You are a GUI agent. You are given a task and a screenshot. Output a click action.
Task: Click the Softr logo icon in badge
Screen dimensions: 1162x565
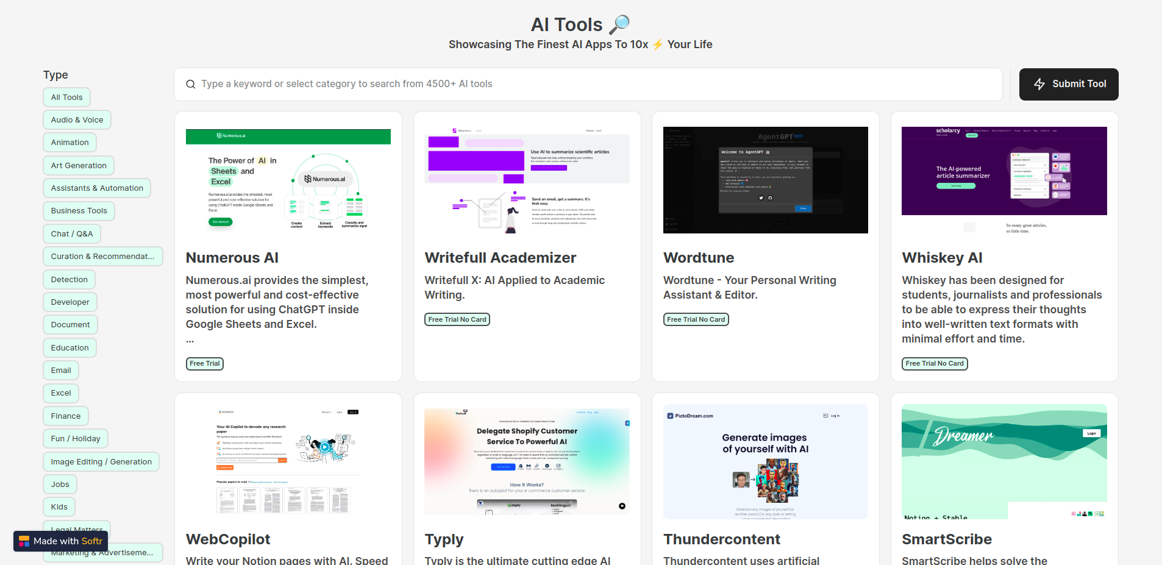pos(24,541)
